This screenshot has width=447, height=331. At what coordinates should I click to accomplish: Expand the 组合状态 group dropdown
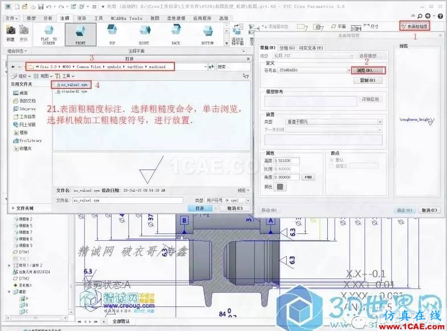point(17,51)
